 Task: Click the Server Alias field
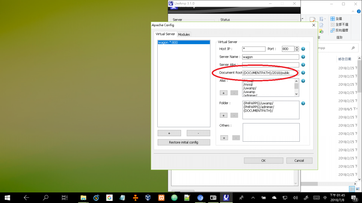click(270, 65)
